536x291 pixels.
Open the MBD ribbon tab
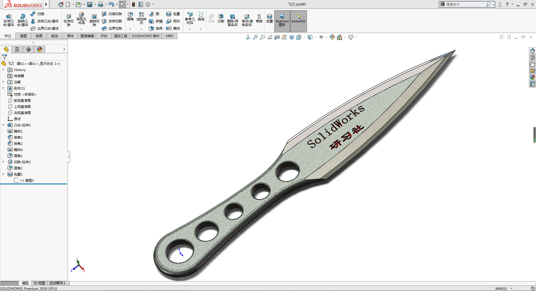170,36
